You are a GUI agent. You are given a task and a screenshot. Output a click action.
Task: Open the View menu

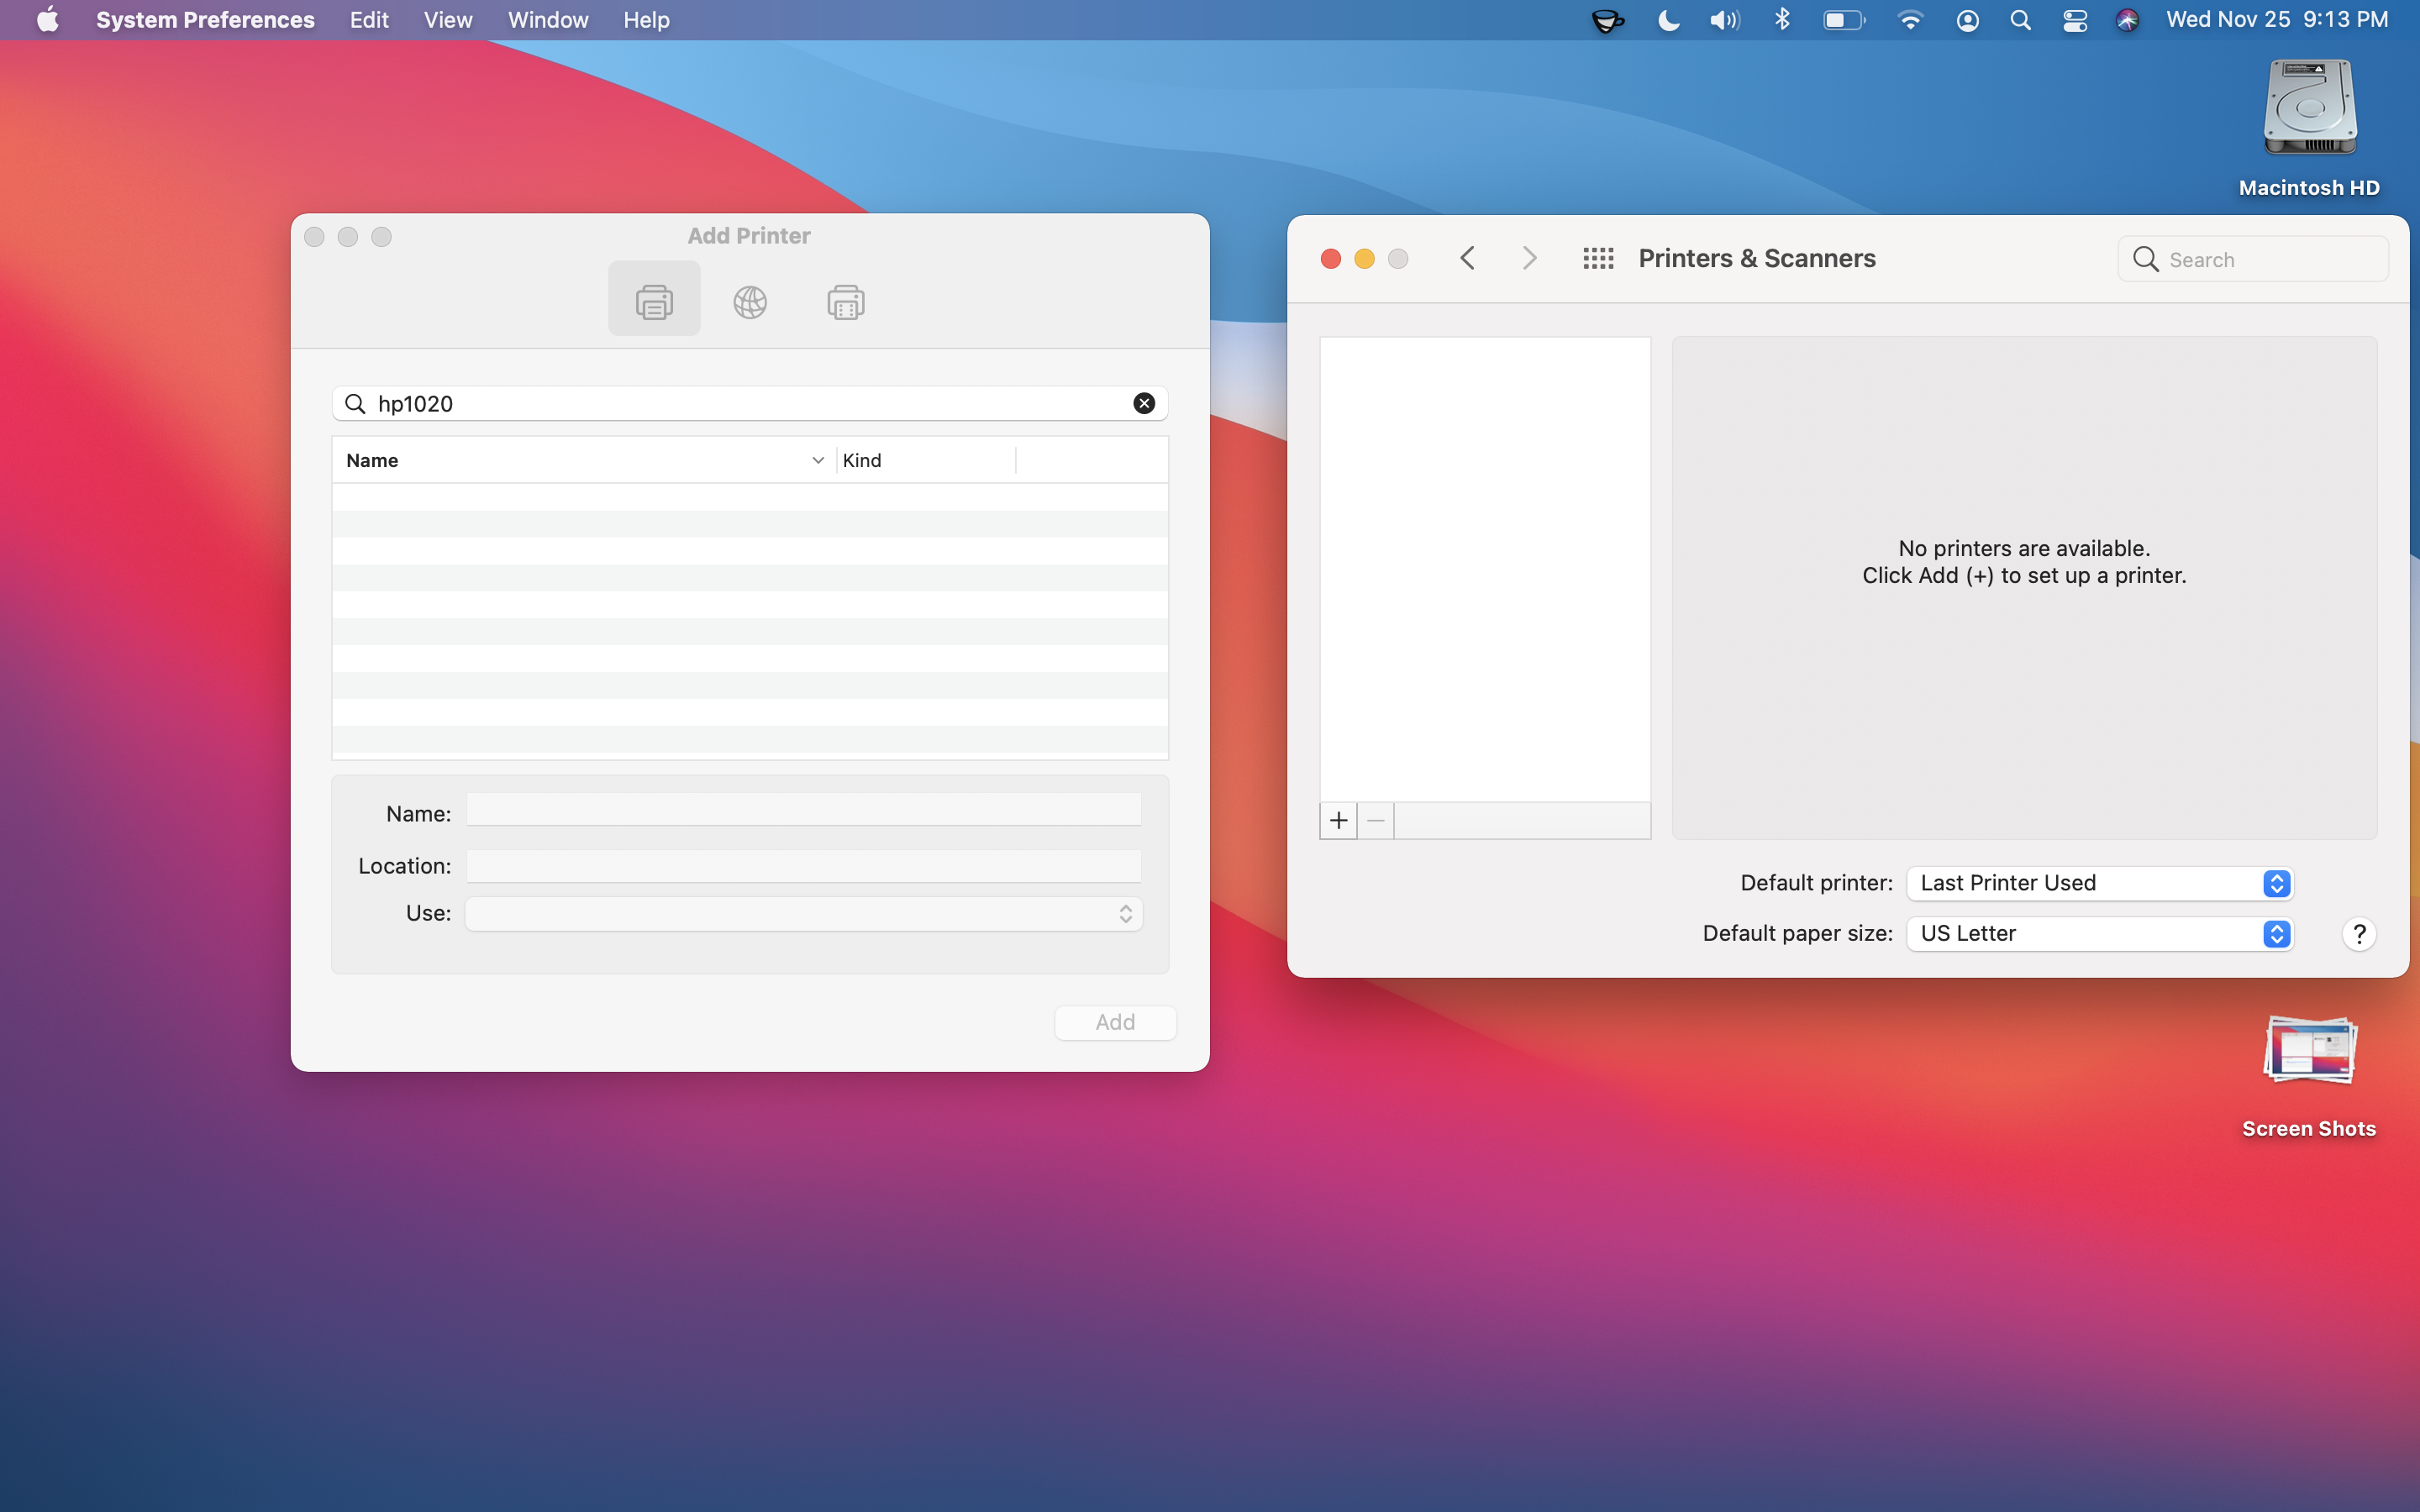[x=447, y=20]
